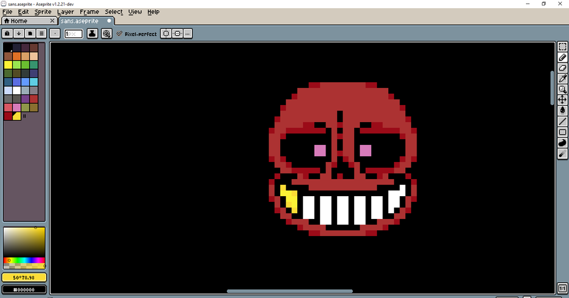Select the Eraser tool
Image resolution: width=569 pixels, height=298 pixels.
click(x=562, y=68)
